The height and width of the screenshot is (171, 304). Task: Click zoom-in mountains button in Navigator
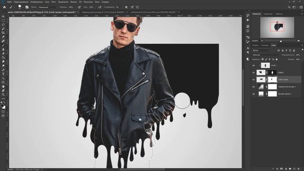(299, 41)
